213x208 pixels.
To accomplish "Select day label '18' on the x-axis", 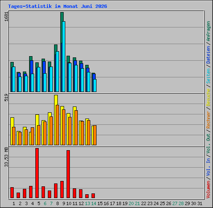I will tap(119, 203).
